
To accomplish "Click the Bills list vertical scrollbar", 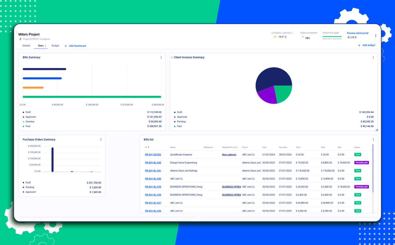I will (373, 168).
